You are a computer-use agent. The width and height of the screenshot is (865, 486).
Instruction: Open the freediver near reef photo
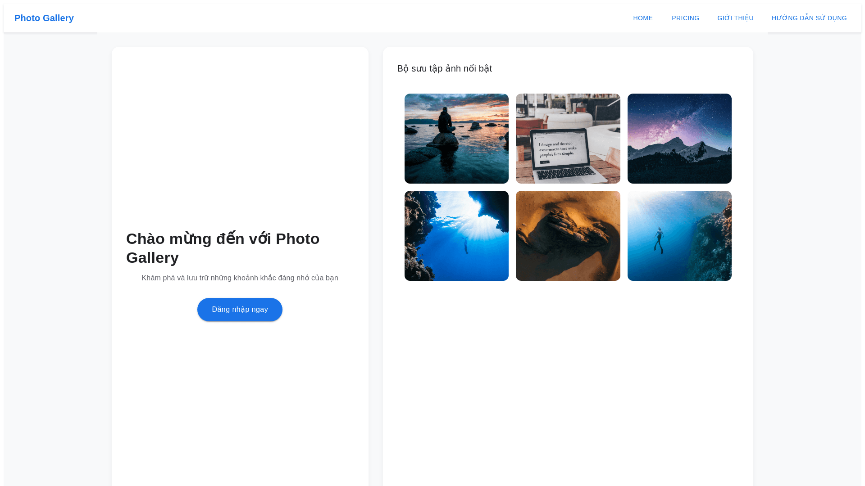[x=679, y=236]
